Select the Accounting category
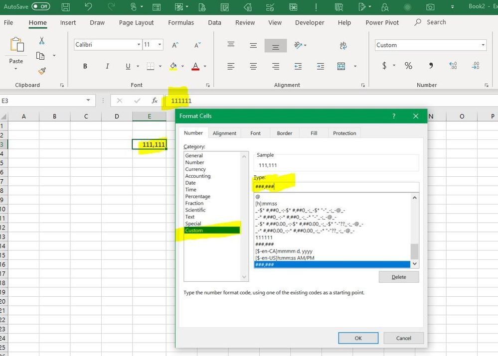This screenshot has height=356, width=498. click(197, 176)
